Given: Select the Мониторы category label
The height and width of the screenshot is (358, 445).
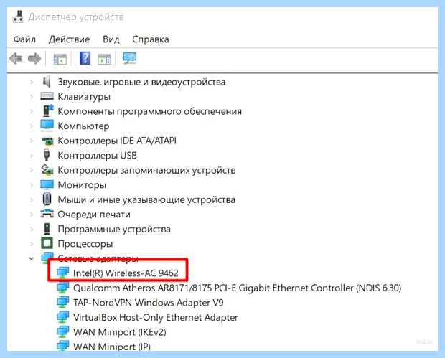Looking at the screenshot, I should tap(82, 185).
